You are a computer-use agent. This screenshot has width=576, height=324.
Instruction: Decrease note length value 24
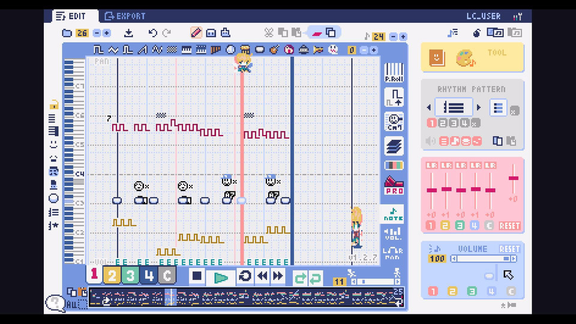pos(393,37)
